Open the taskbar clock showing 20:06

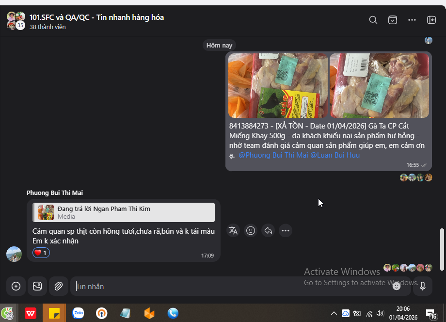[x=403, y=313]
